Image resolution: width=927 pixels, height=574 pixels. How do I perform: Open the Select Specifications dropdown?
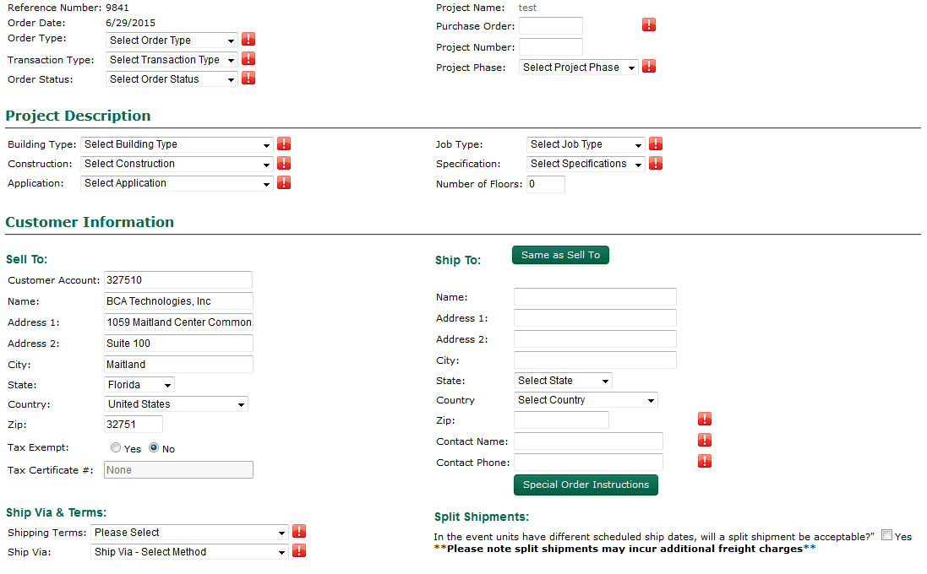point(586,164)
